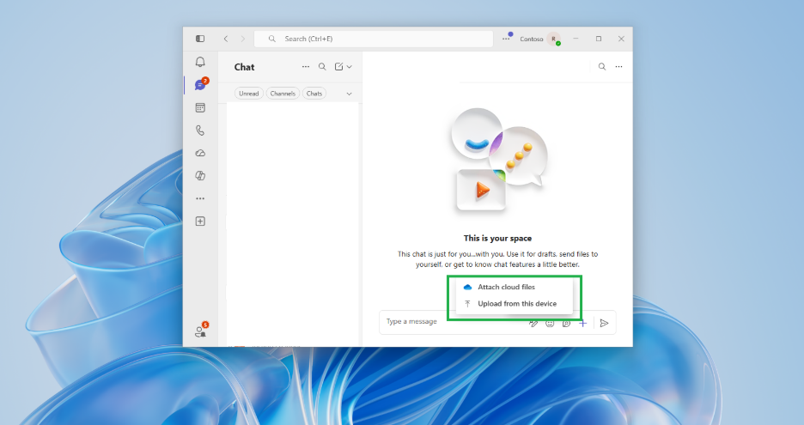The width and height of the screenshot is (804, 425).
Task: Open the People icon at the rail bottom
Action: click(x=201, y=331)
